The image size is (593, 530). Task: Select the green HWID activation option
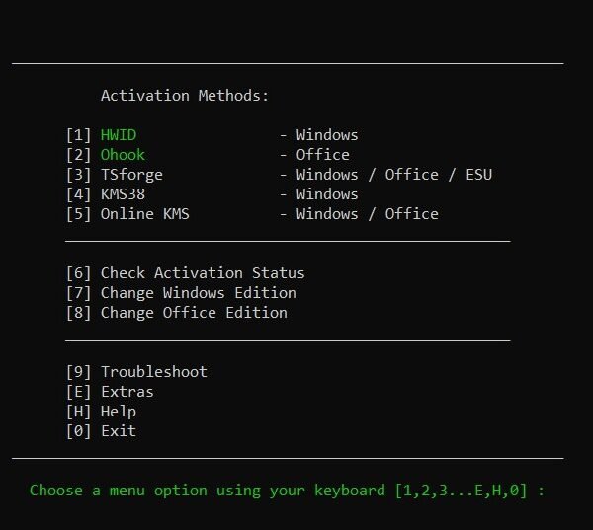point(119,135)
